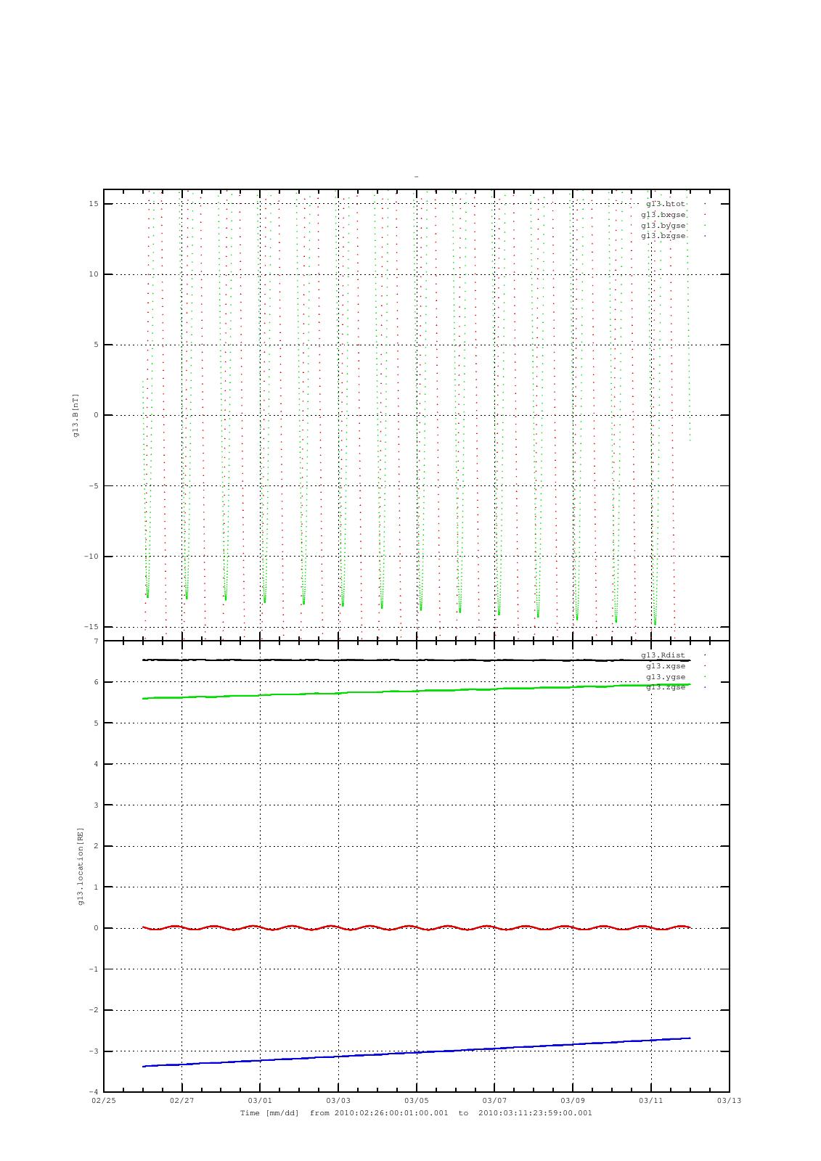Click the 3 tick on the location axis
Viewport: 821px width, 1161px height.
pyautogui.click(x=97, y=805)
